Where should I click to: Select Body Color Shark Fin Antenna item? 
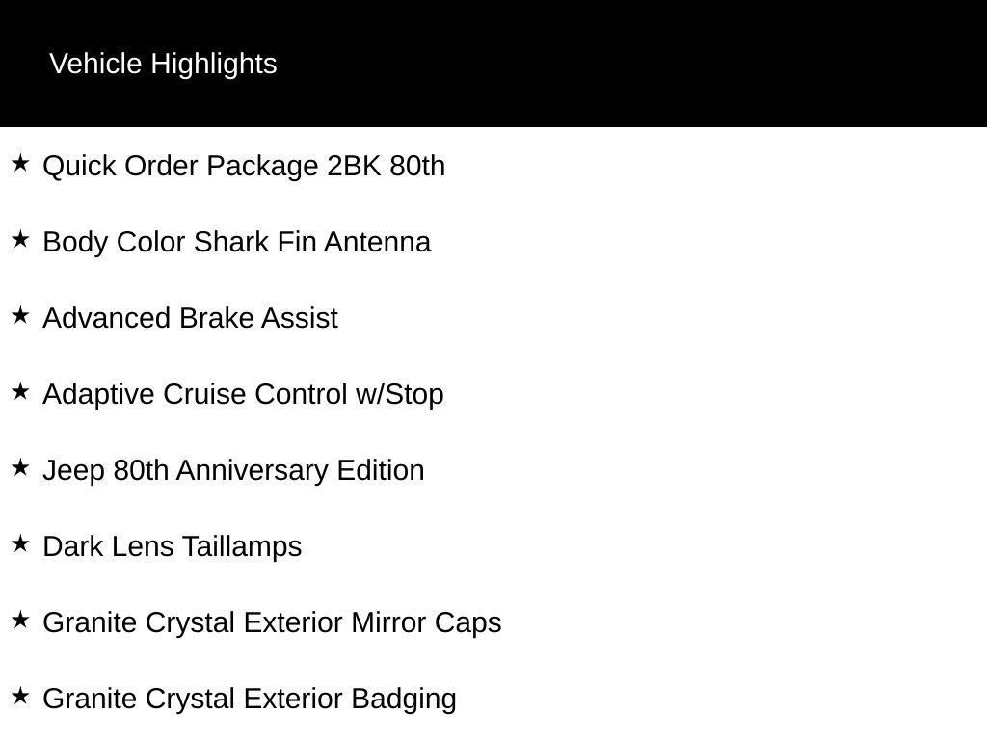click(x=237, y=242)
